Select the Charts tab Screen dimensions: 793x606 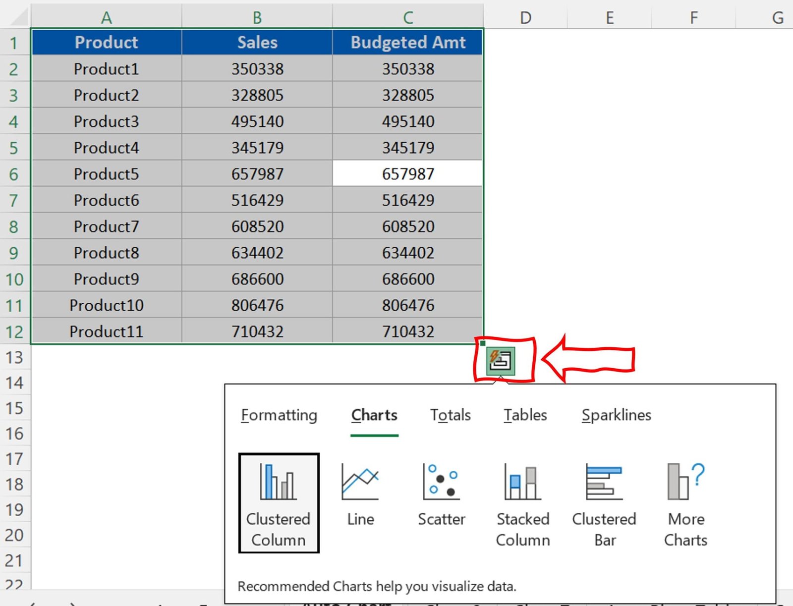pos(374,415)
